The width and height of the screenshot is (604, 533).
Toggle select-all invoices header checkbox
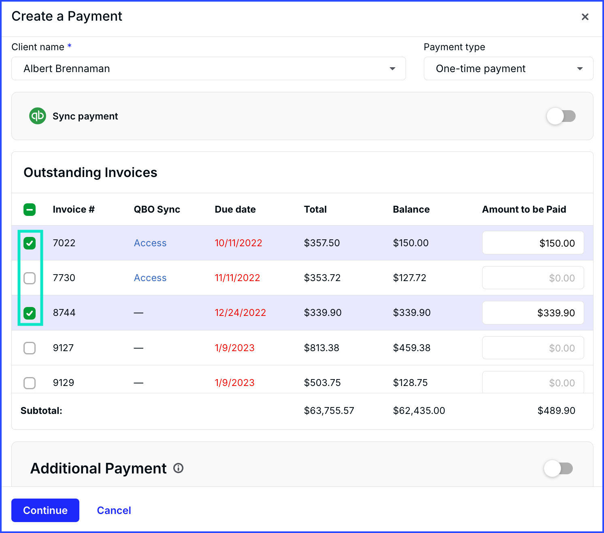click(x=30, y=209)
